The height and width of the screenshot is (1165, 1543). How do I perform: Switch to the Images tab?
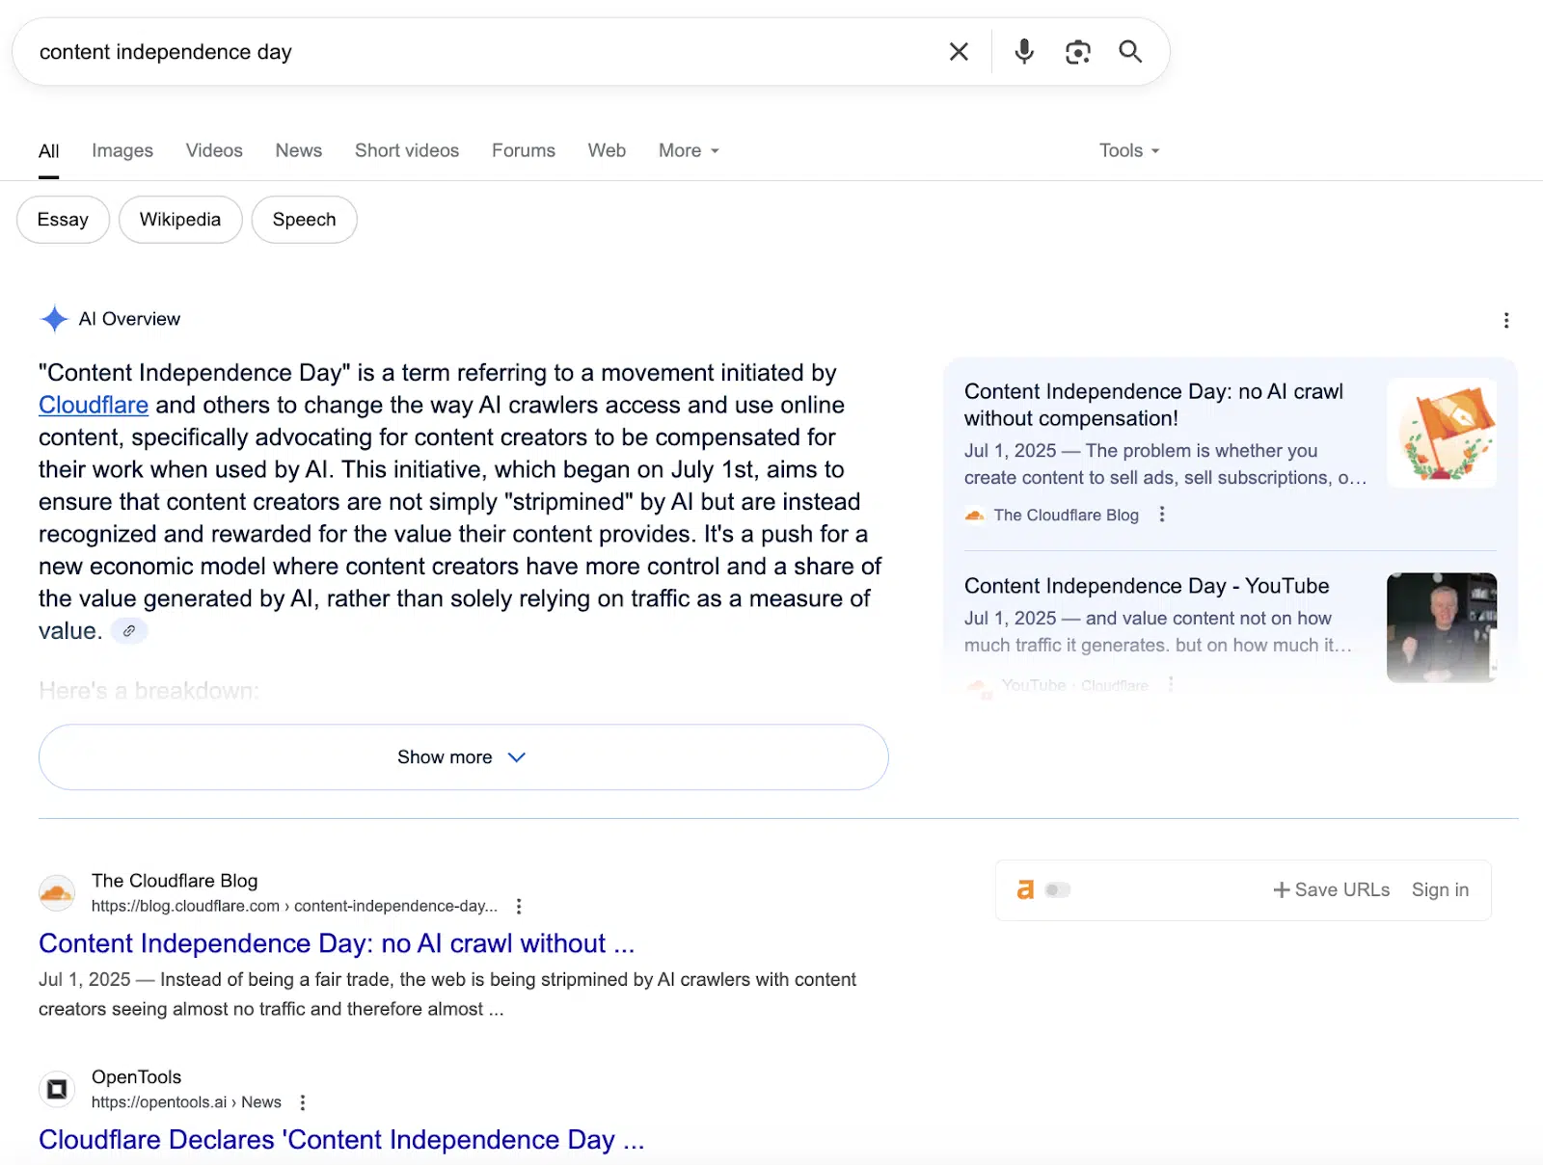(122, 150)
